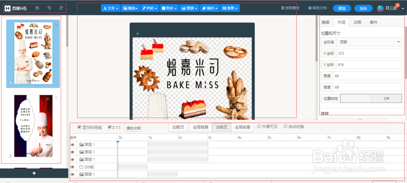This screenshot has width=407, height=183.
Task: Undo the last action
Action: point(49,8)
